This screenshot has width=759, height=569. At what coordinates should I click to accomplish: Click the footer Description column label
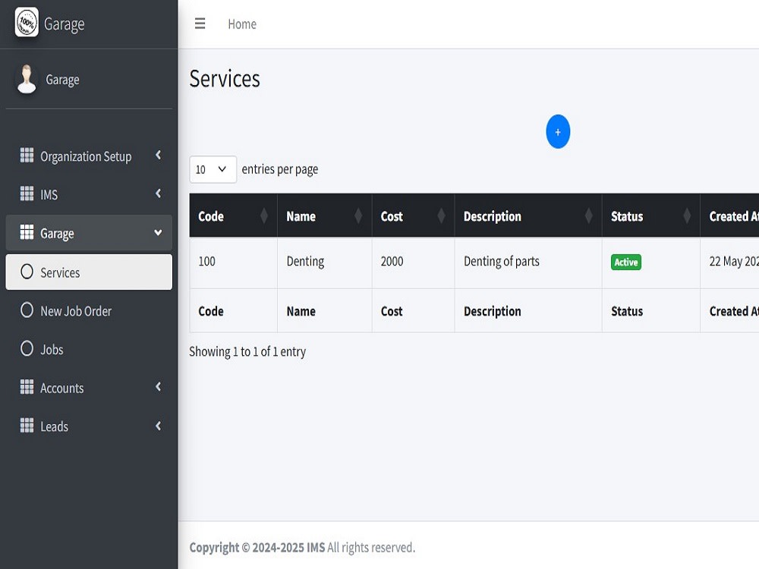tap(493, 311)
